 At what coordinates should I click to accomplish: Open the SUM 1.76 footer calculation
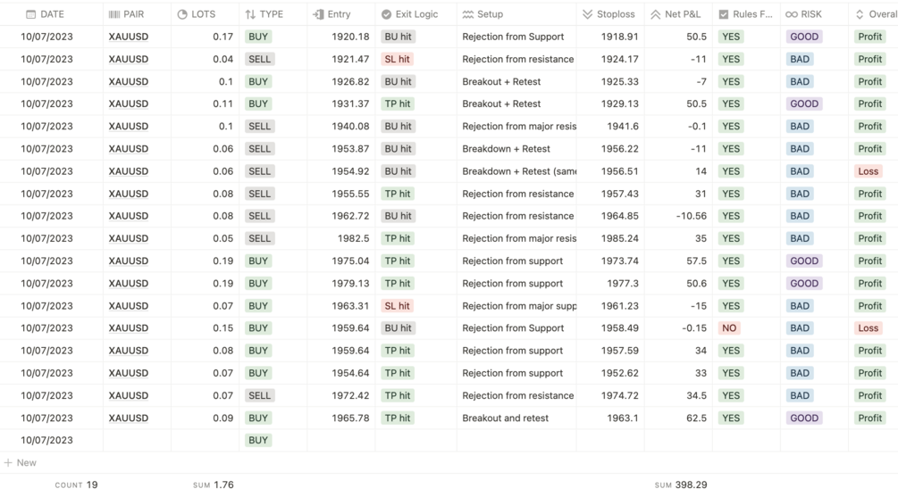coord(213,485)
